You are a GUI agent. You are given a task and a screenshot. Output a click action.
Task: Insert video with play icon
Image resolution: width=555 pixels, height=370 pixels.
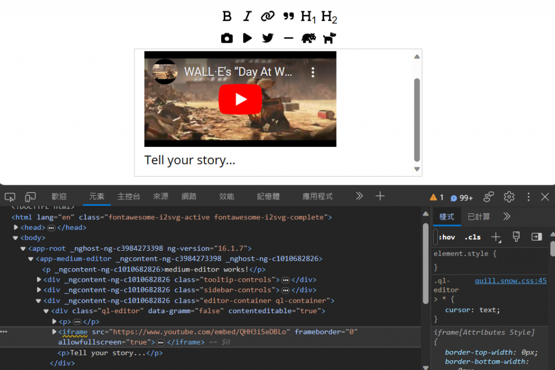click(x=247, y=38)
